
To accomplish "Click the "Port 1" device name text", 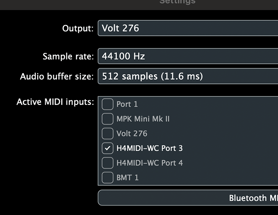I will point(127,104).
